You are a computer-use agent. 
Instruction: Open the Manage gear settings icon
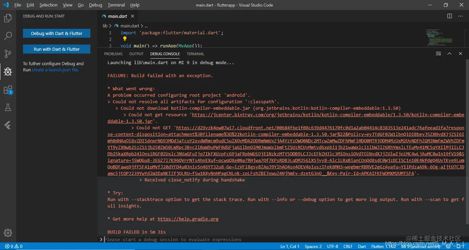[x=8, y=233]
